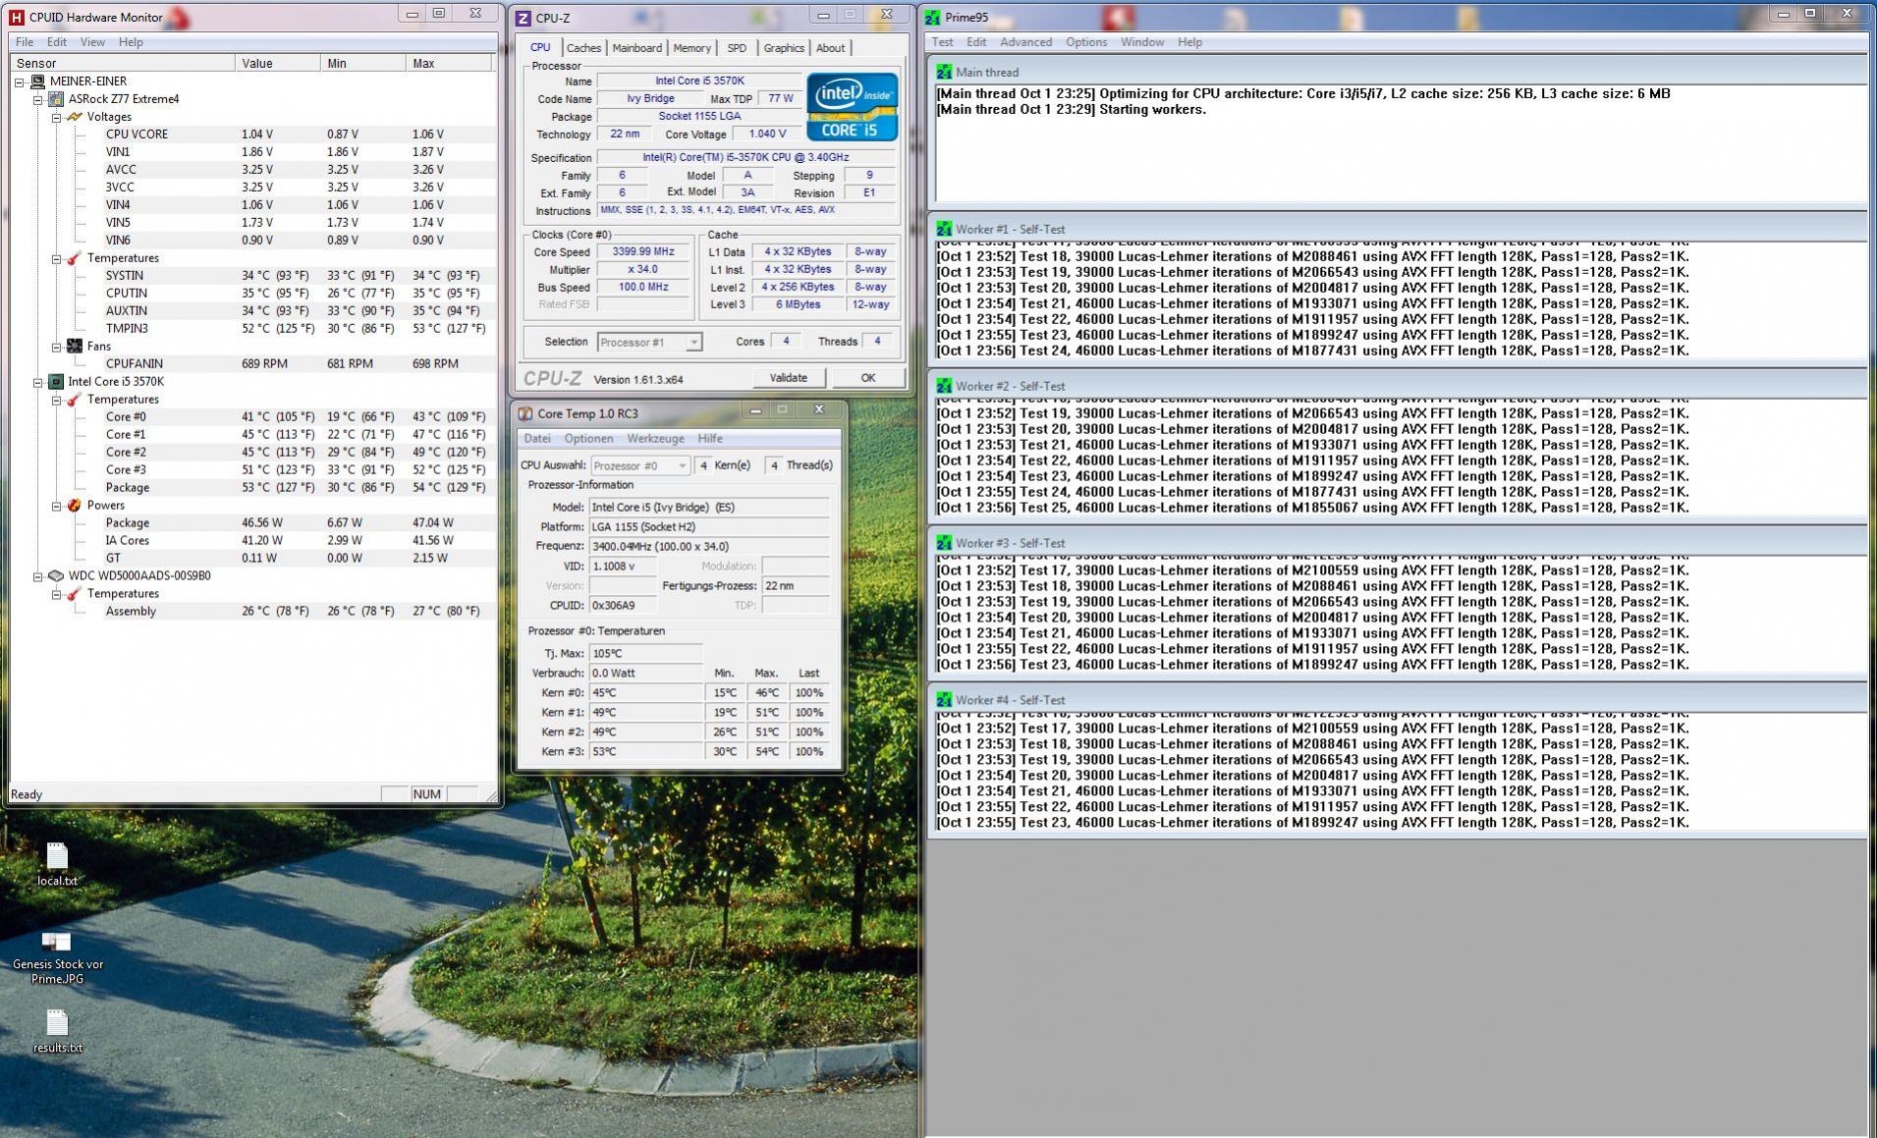Viewport: 1877px width, 1138px height.
Task: Open the Werkzeuge menu in Core Temp
Action: pos(655,439)
